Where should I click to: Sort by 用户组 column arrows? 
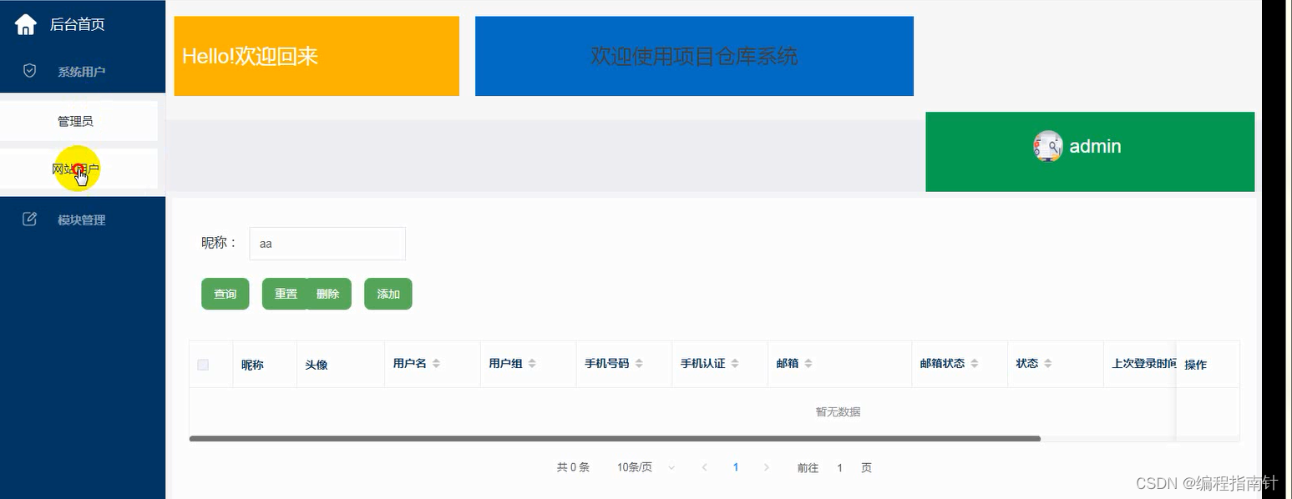532,364
